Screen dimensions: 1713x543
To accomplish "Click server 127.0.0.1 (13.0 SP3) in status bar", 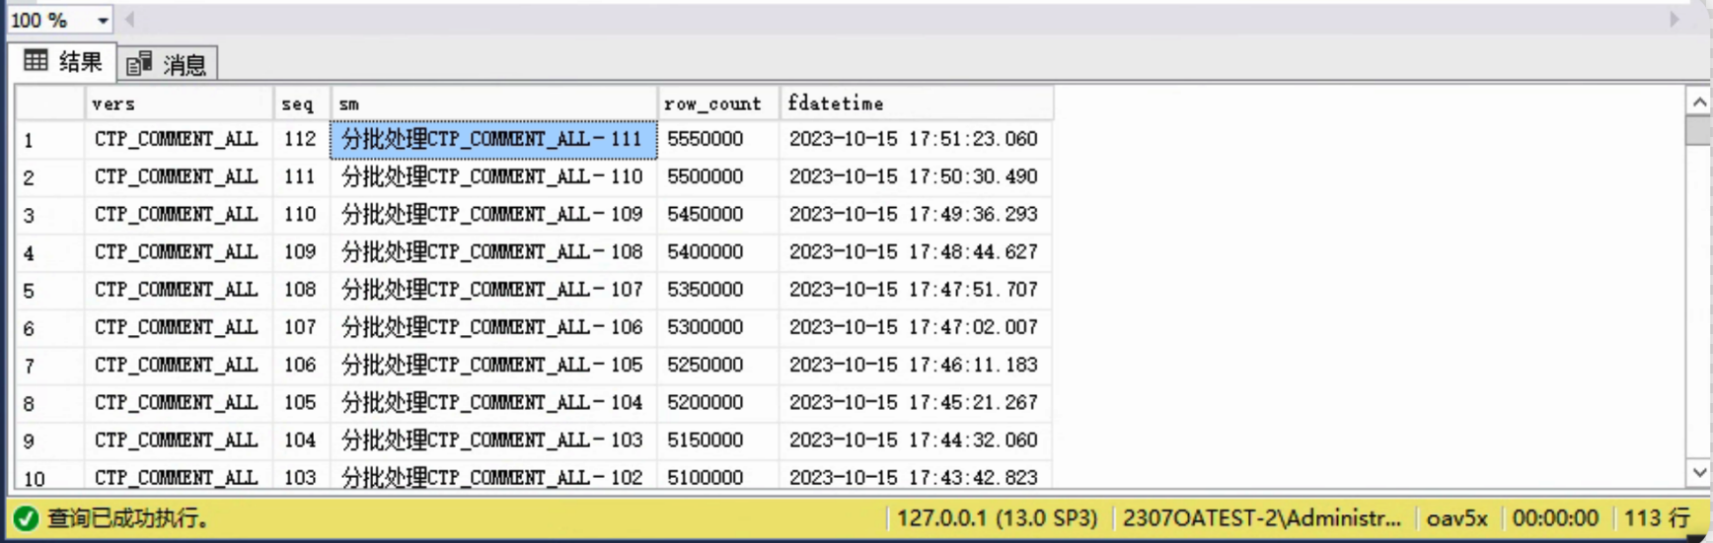I will tap(997, 518).
